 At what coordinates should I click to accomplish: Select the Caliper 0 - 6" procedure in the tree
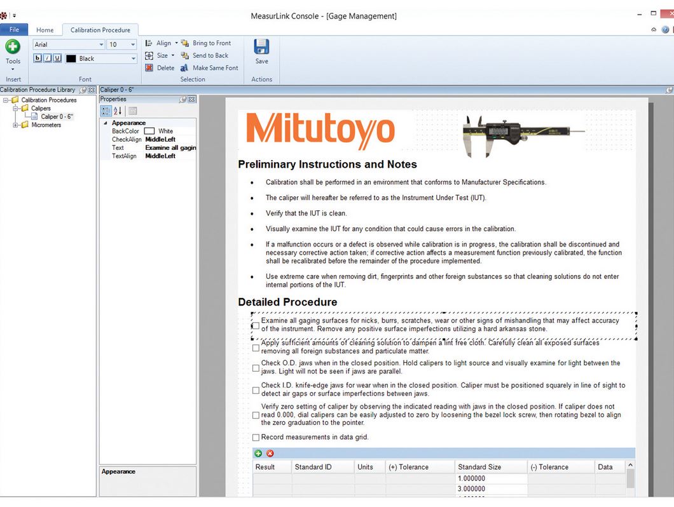[55, 116]
